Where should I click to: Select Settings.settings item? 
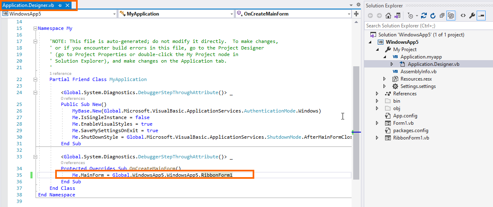pyautogui.click(x=418, y=86)
